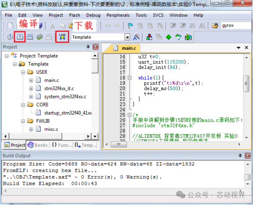Viewport: 253px width, 205px height.
Task: Insert a bookmark with the blue flag icon
Action: pyautogui.click(x=130, y=25)
